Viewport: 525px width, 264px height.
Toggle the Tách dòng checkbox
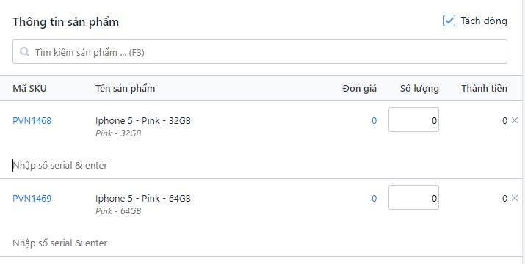tap(449, 21)
